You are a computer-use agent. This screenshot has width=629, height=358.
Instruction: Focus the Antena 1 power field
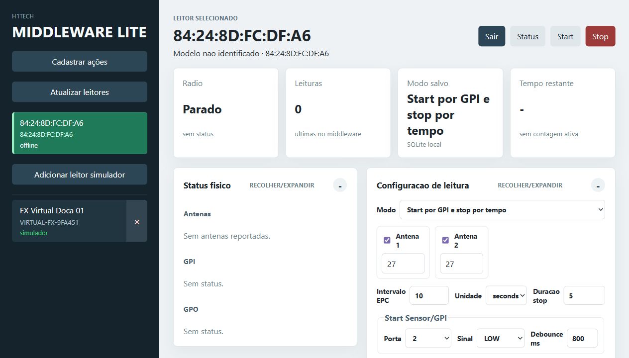[403, 264]
